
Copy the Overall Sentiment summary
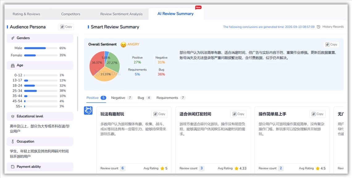(x=331, y=44)
